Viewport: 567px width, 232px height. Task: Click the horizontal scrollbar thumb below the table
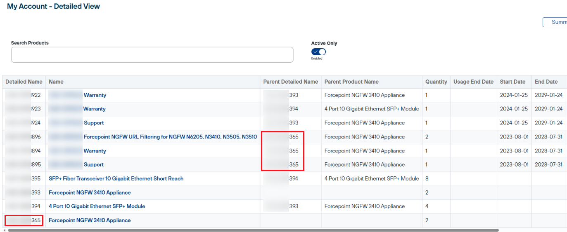[x=253, y=230]
